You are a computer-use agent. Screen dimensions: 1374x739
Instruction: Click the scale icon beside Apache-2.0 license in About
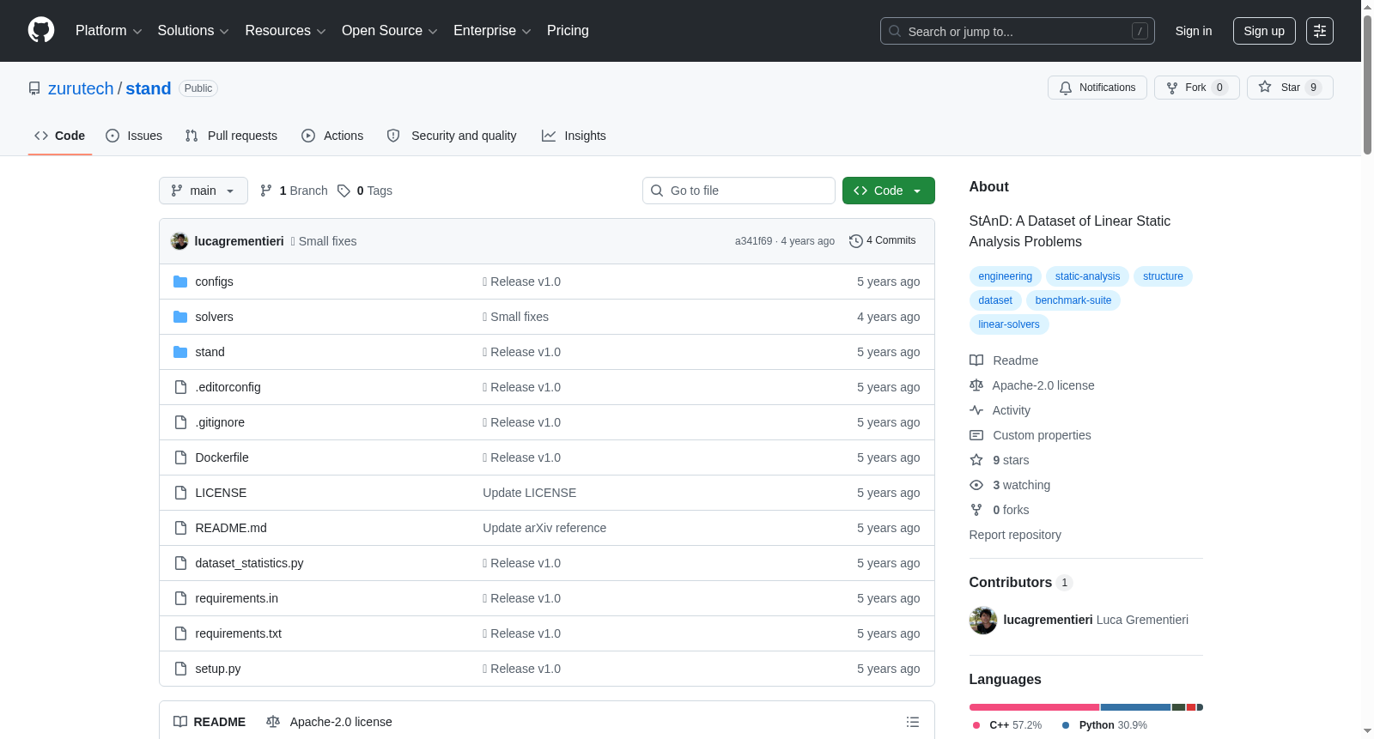(x=976, y=385)
